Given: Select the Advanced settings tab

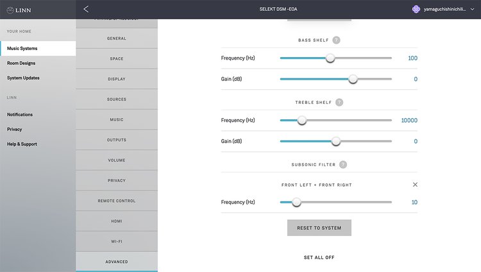Looking at the screenshot, I should [x=117, y=262].
